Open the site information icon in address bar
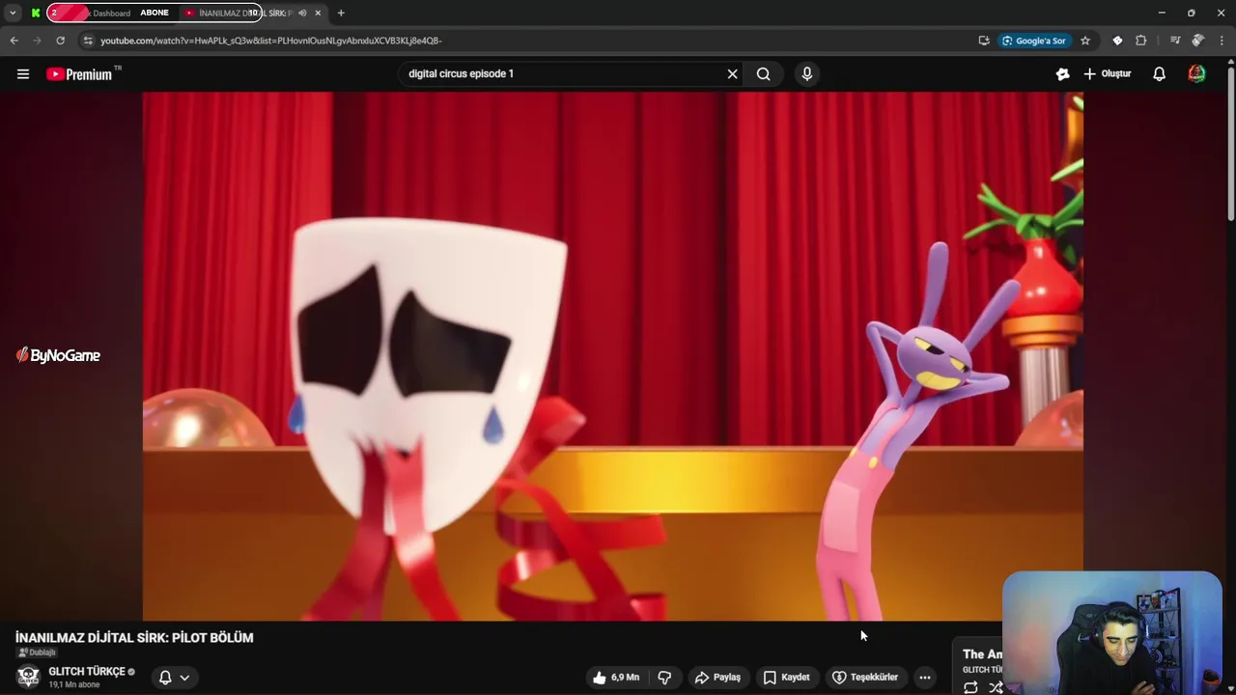This screenshot has height=695, width=1236. [88, 41]
